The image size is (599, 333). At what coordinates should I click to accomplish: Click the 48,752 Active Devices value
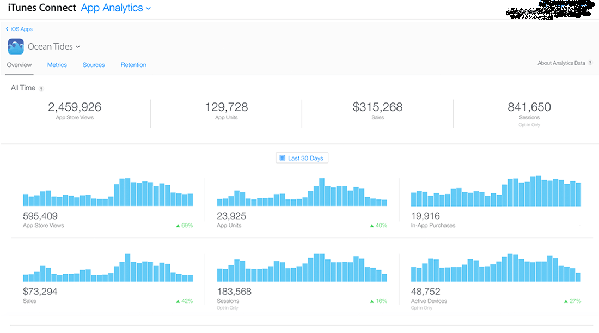pyautogui.click(x=426, y=292)
